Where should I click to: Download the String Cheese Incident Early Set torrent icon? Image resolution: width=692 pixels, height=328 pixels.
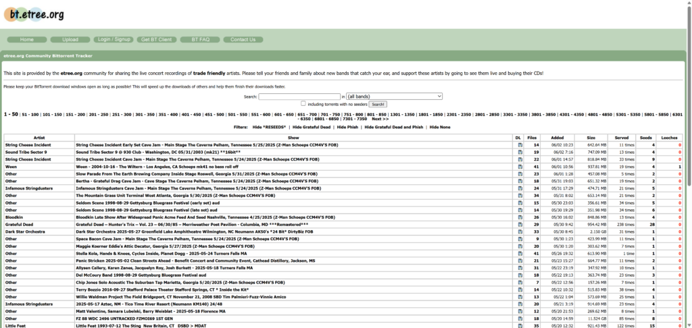[520, 144]
